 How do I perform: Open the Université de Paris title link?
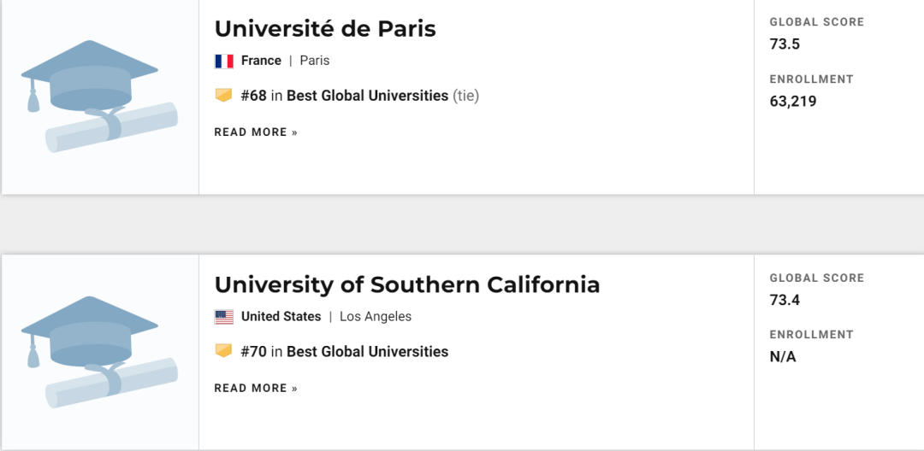[325, 29]
